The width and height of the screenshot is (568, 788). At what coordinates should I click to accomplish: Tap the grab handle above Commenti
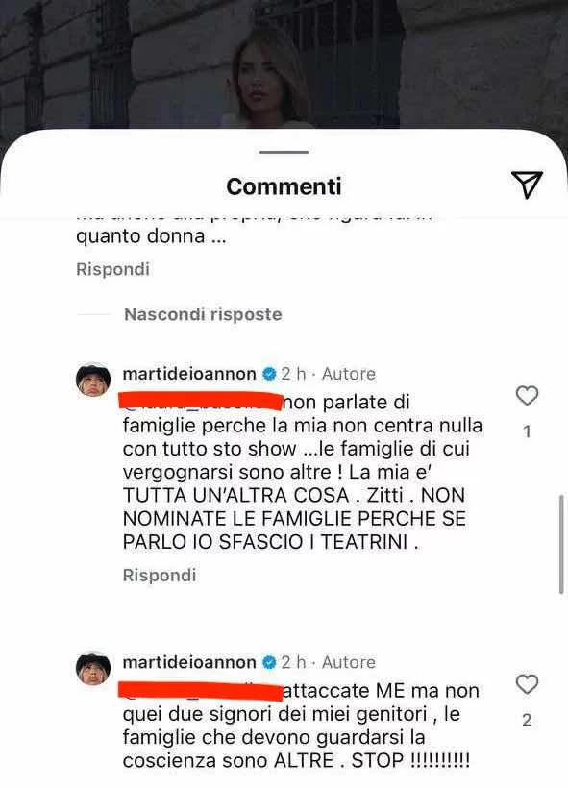pos(284,152)
